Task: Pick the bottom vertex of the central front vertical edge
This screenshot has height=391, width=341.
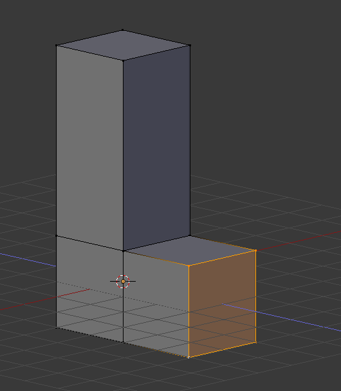Action: click(124, 342)
